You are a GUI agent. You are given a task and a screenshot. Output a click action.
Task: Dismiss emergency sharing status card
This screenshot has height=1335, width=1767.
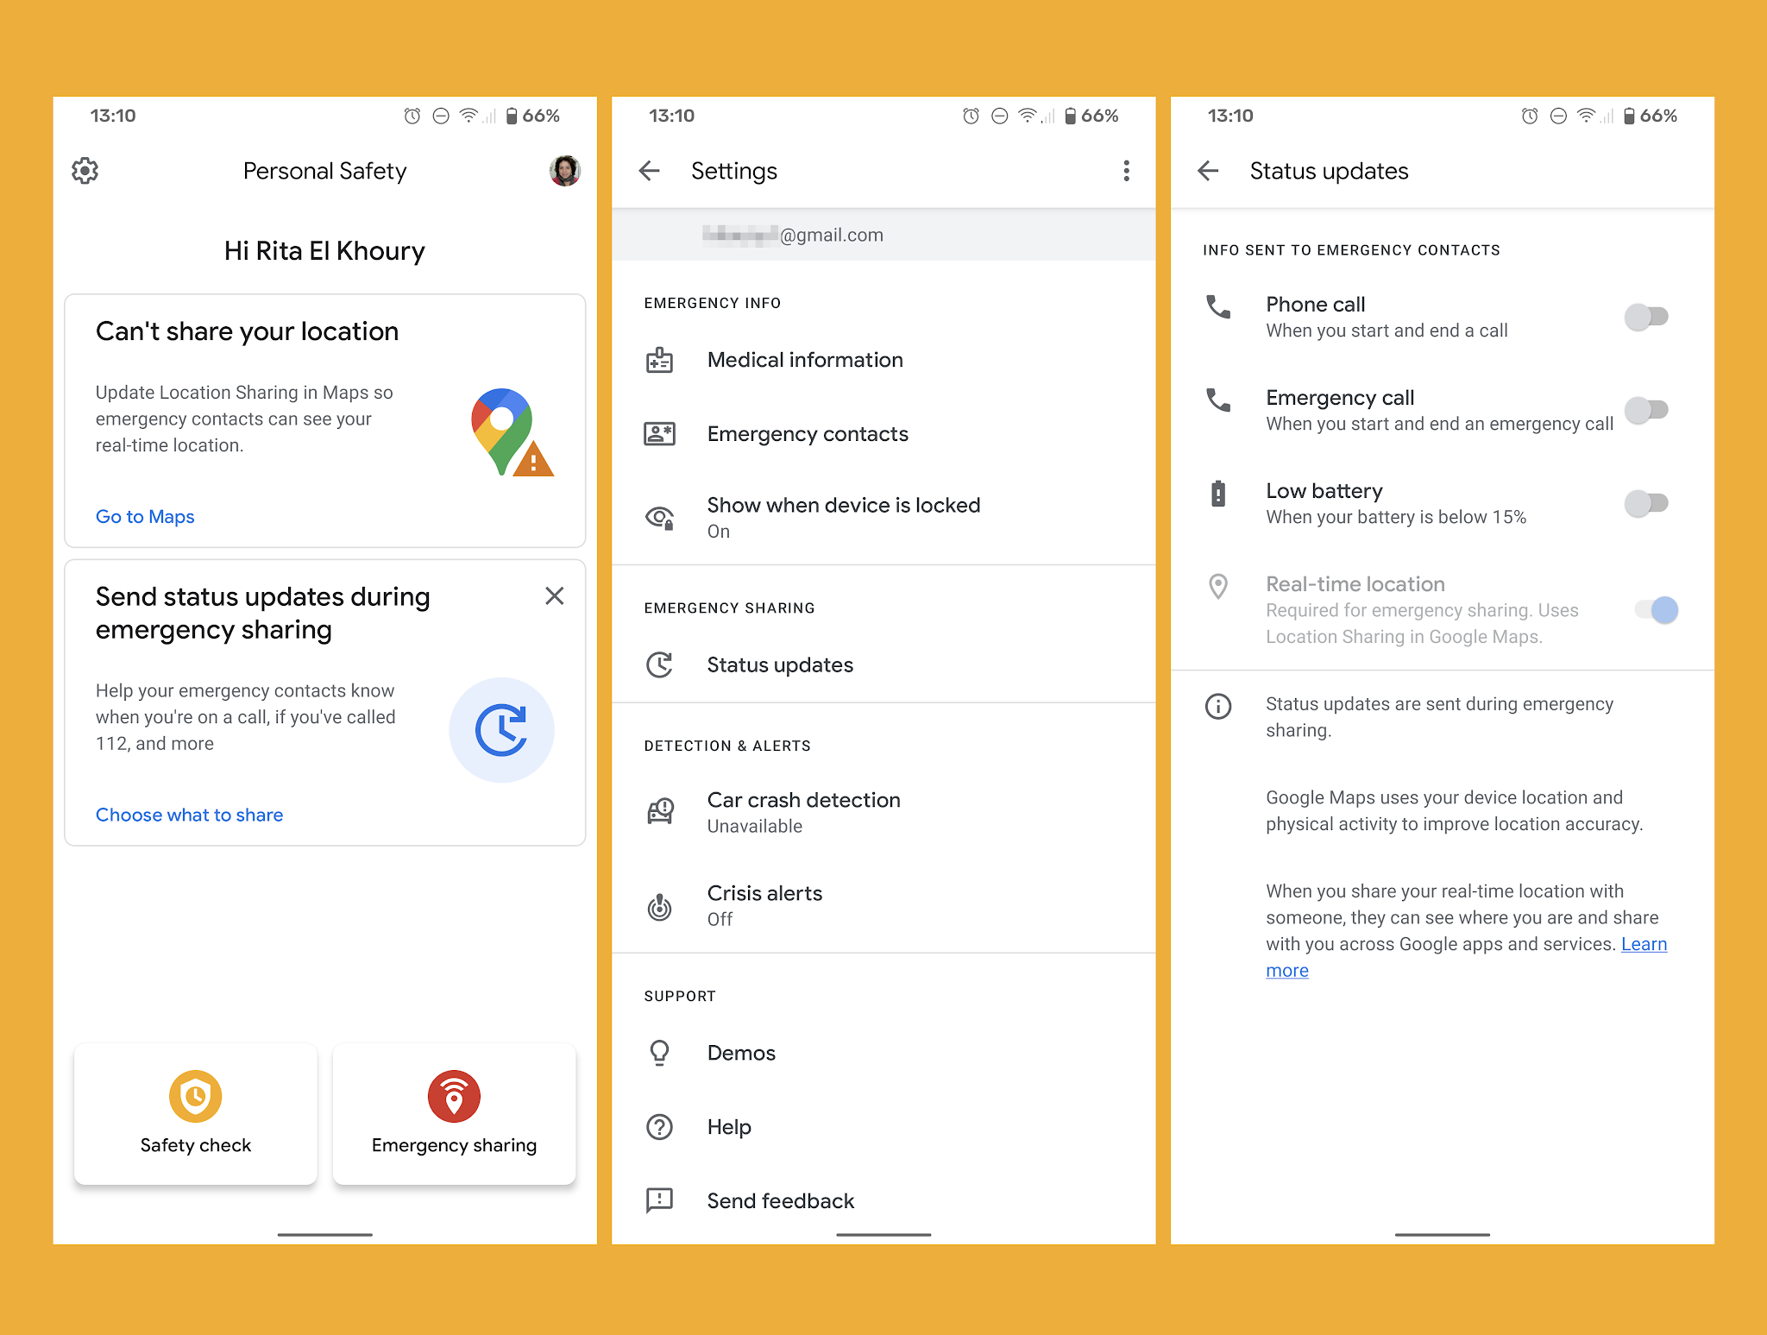pos(554,595)
